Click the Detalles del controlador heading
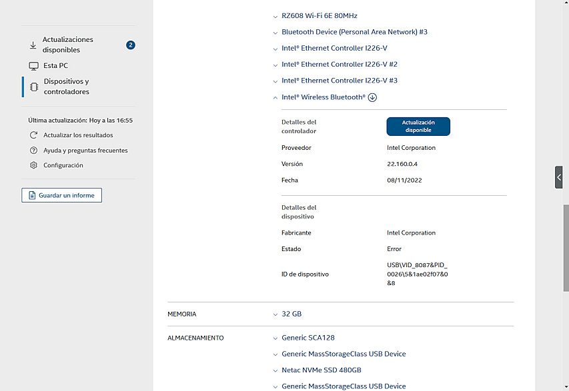This screenshot has width=569, height=391. click(299, 127)
